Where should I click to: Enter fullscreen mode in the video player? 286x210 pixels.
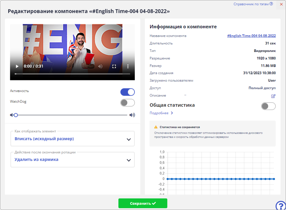pyautogui.click(x=114, y=66)
